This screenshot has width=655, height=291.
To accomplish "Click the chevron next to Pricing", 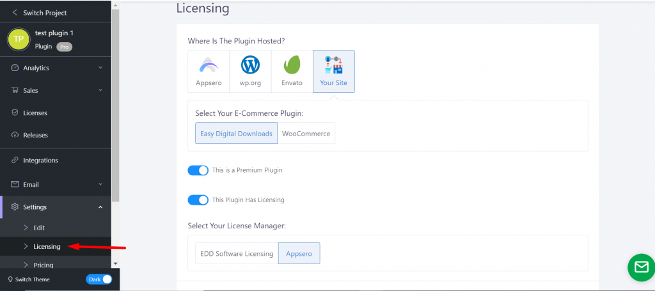I will [26, 265].
